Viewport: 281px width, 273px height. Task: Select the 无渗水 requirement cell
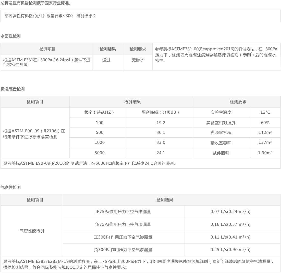click(x=138, y=60)
